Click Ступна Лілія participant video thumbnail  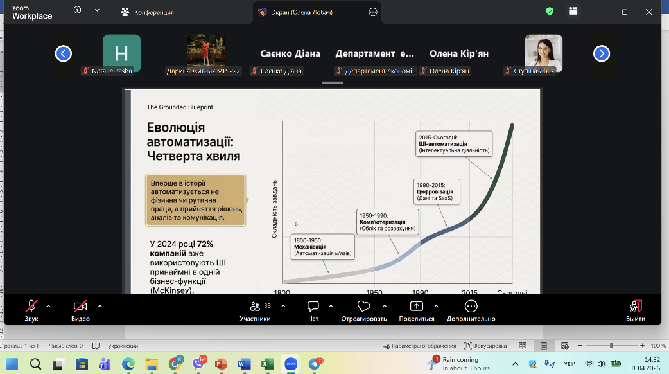click(x=543, y=53)
